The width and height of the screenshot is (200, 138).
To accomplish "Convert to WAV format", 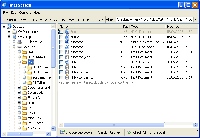I will [24, 20].
